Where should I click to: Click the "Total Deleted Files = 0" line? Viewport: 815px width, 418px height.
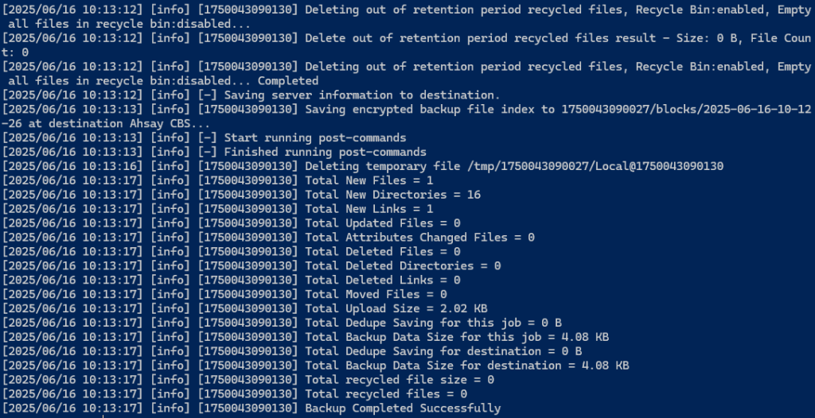tap(383, 252)
